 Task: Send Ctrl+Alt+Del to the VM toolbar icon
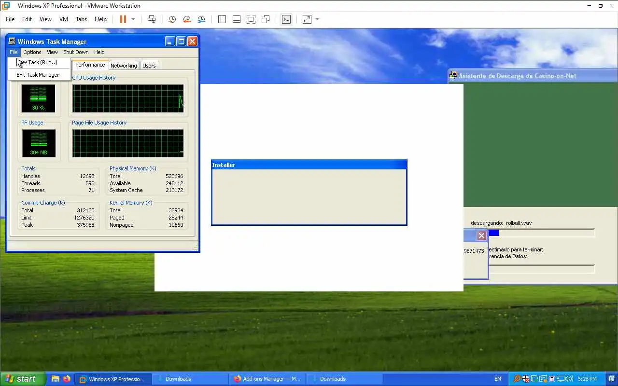(x=152, y=19)
